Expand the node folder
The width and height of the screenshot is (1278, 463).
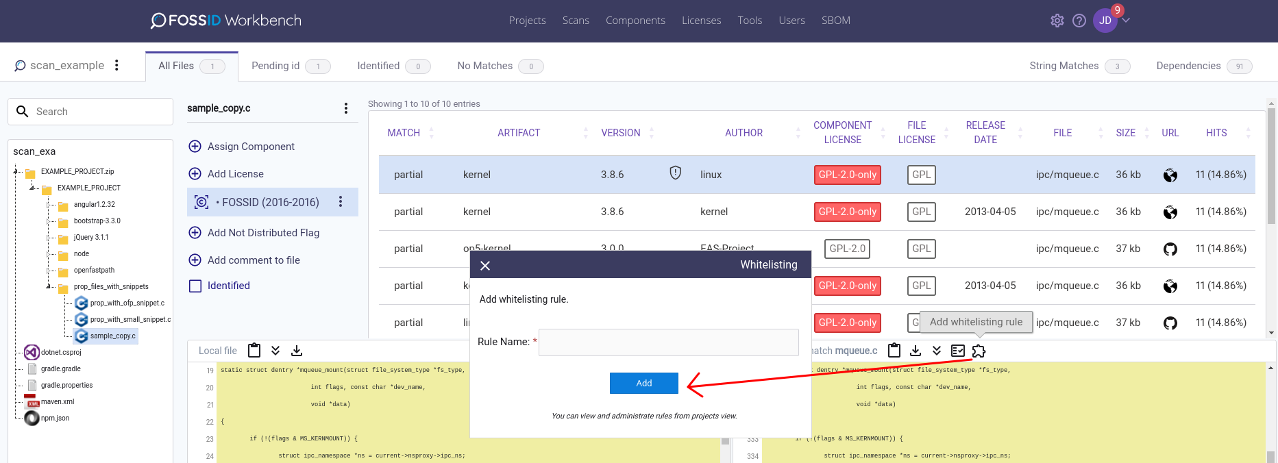tap(49, 253)
